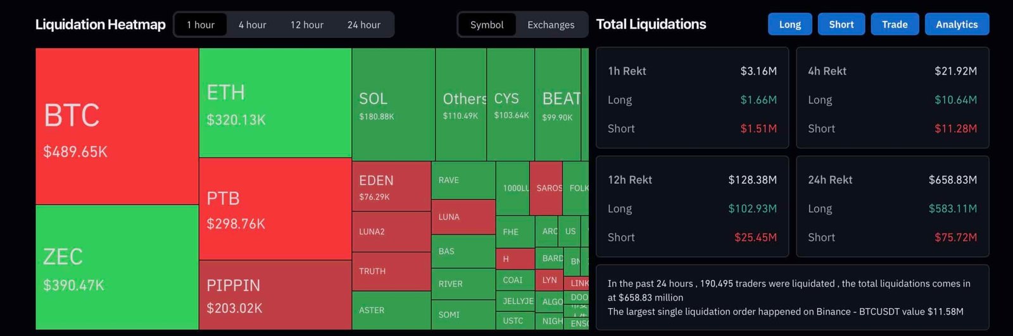This screenshot has width=1013, height=336.
Task: Click the SOL $180.88K tile
Action: [393, 104]
